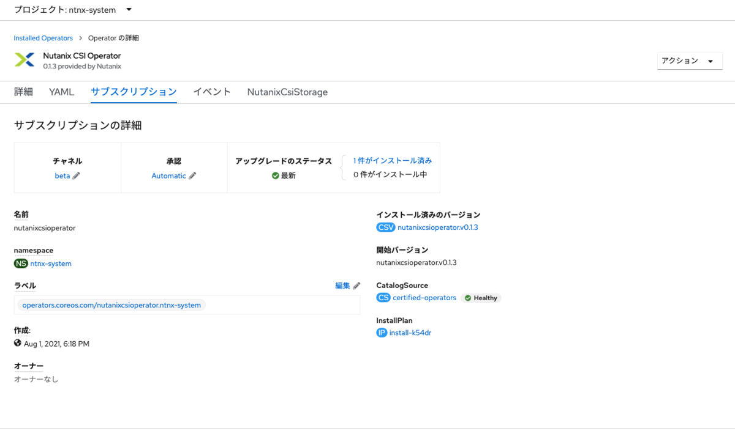Click the Automatic approval link
This screenshot has width=735, height=439.
[x=169, y=175]
